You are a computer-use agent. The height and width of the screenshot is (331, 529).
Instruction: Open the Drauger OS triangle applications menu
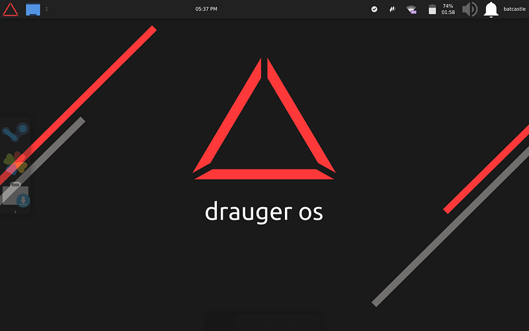[x=11, y=9]
